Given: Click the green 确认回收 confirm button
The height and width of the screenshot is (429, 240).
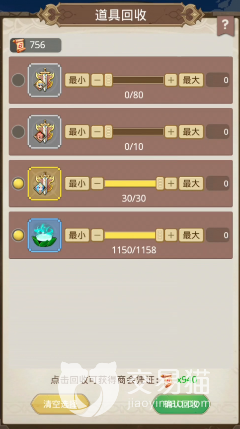Looking at the screenshot, I should pyautogui.click(x=181, y=404).
